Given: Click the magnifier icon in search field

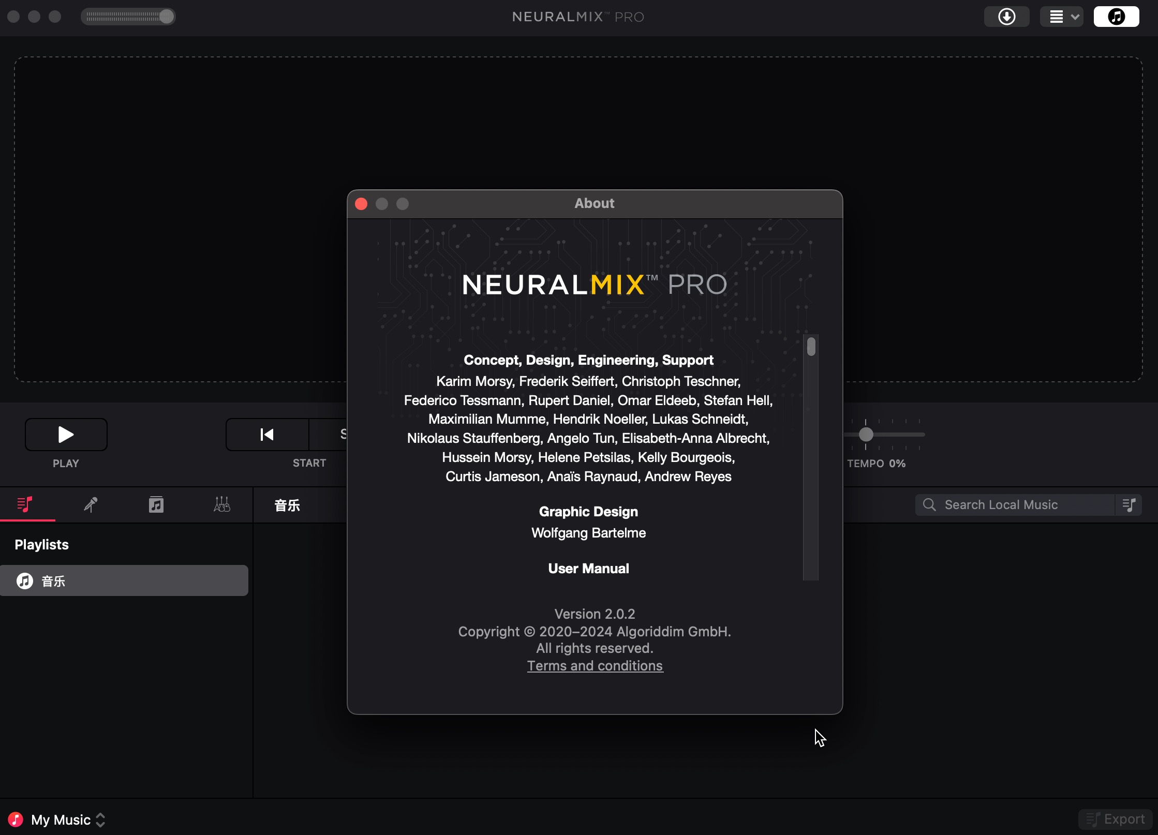Looking at the screenshot, I should point(929,504).
